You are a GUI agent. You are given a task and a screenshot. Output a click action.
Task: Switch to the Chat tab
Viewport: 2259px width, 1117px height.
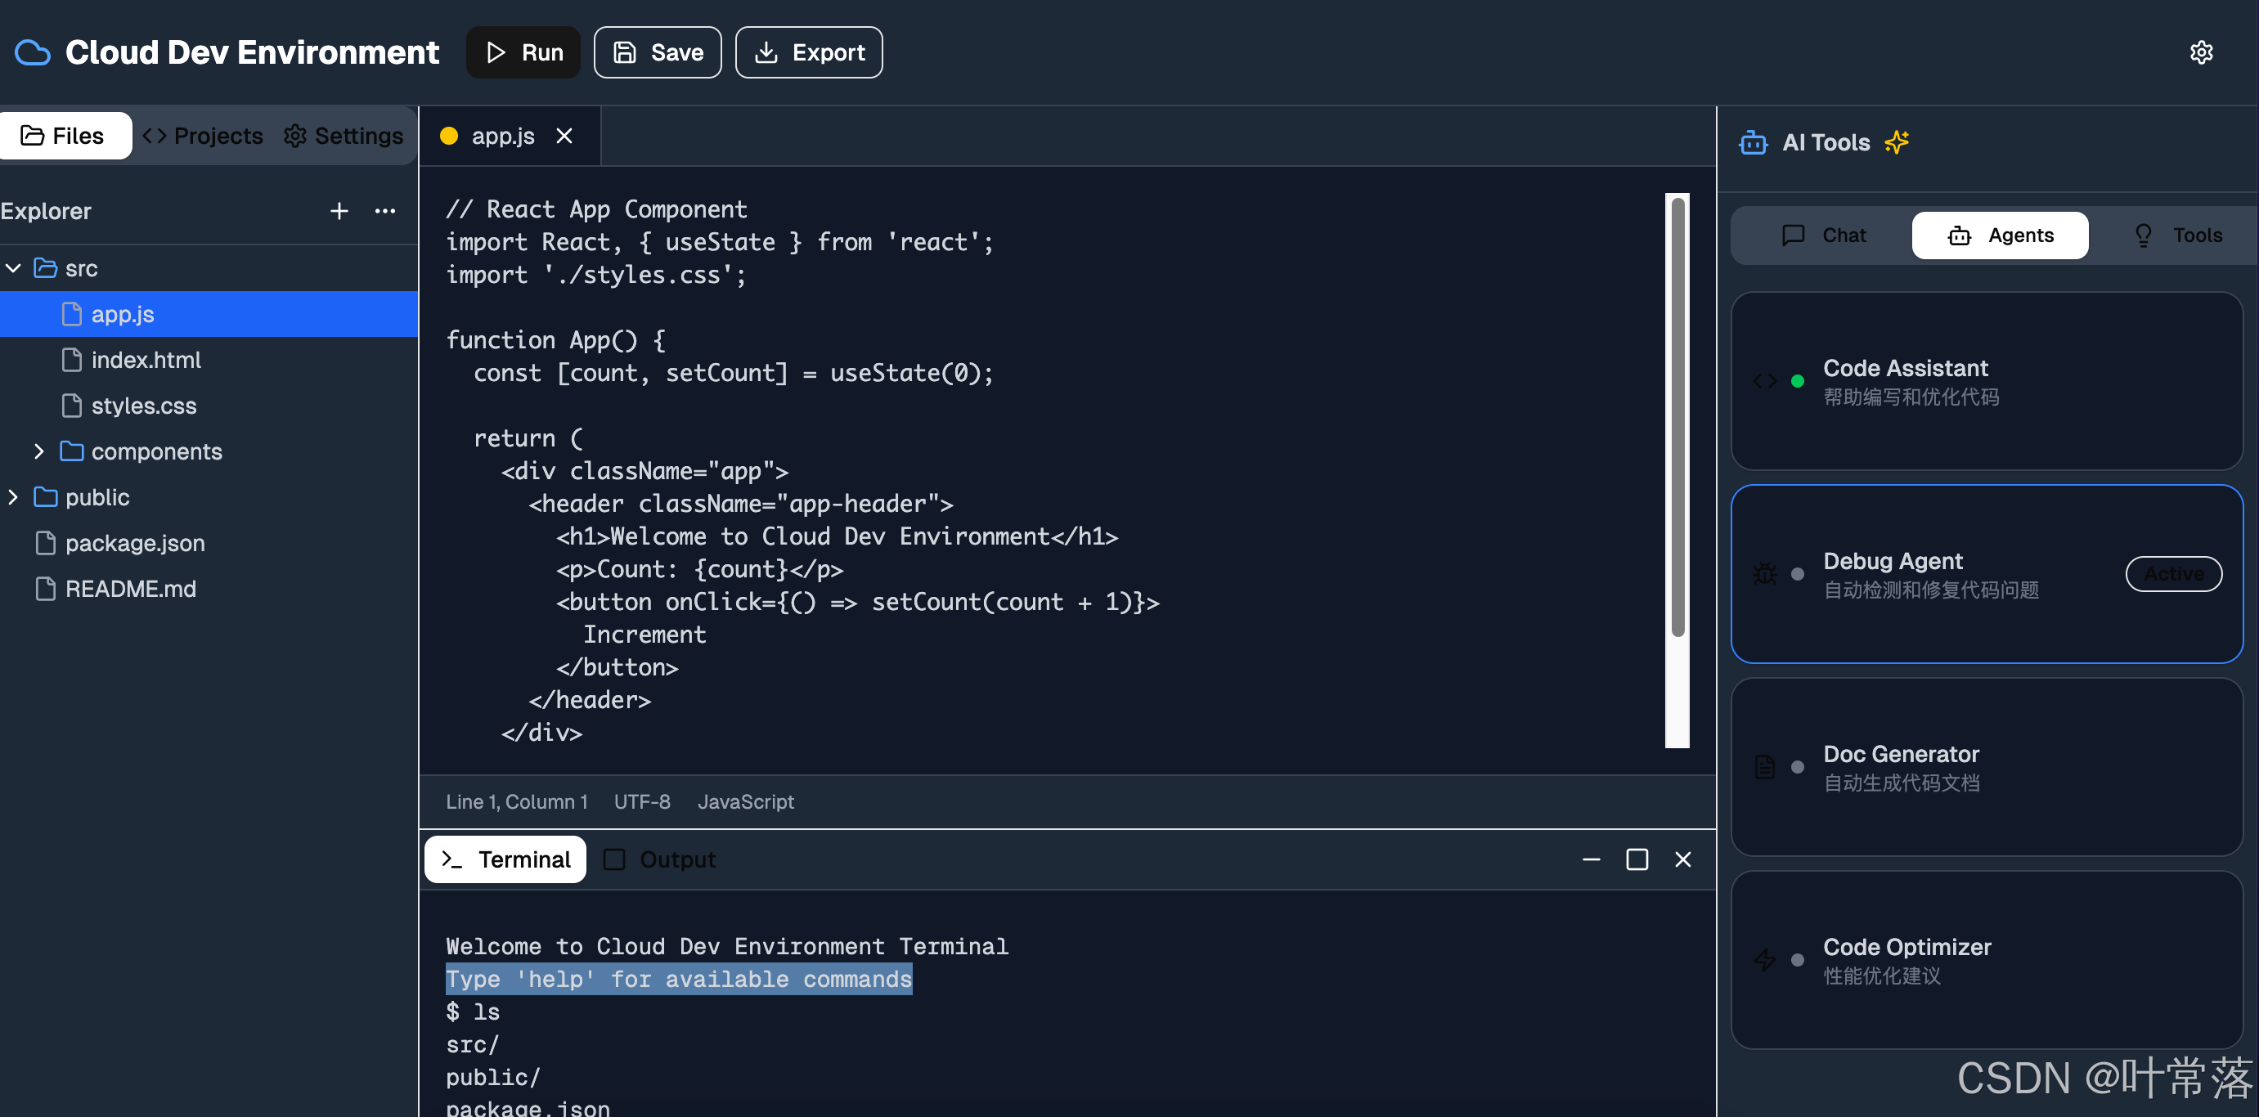click(x=1823, y=235)
